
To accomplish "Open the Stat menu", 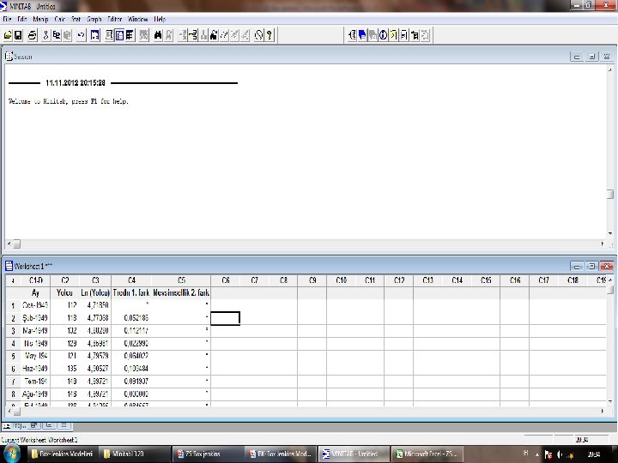I will 76,19.
